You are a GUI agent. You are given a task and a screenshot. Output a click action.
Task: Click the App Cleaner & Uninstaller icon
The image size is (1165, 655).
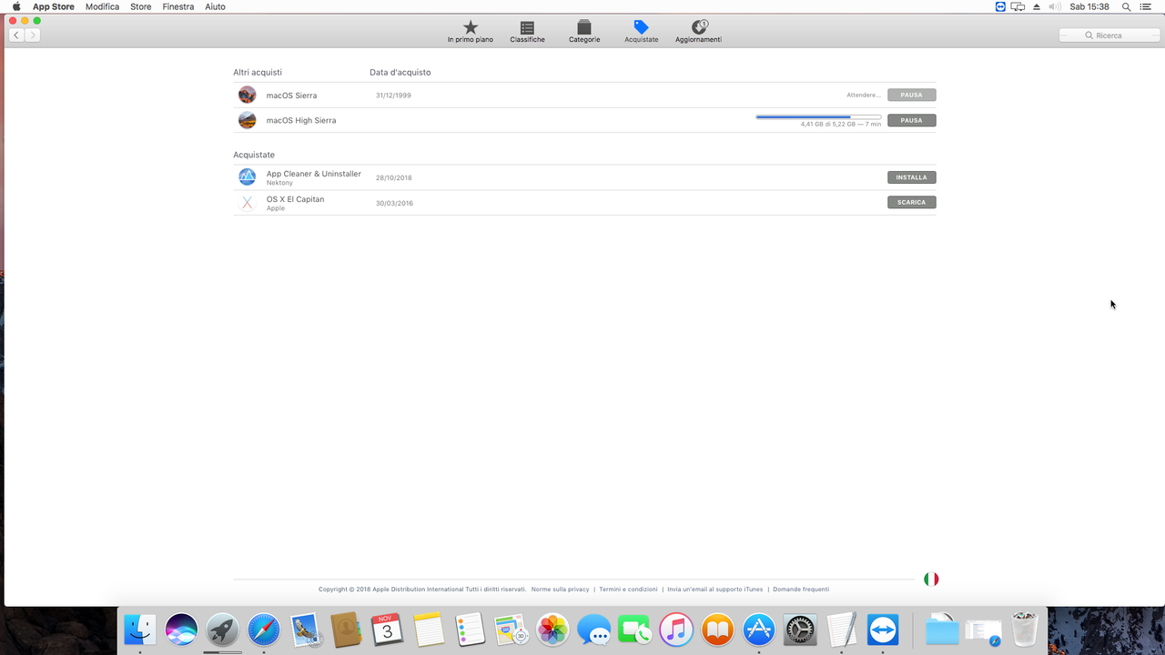pyautogui.click(x=247, y=177)
